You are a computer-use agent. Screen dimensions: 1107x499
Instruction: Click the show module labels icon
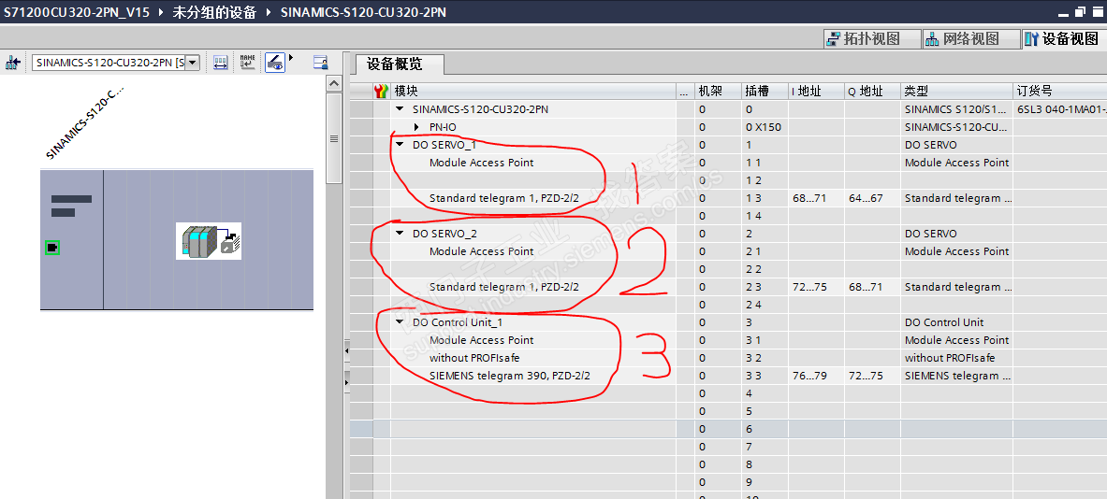pyautogui.click(x=221, y=63)
